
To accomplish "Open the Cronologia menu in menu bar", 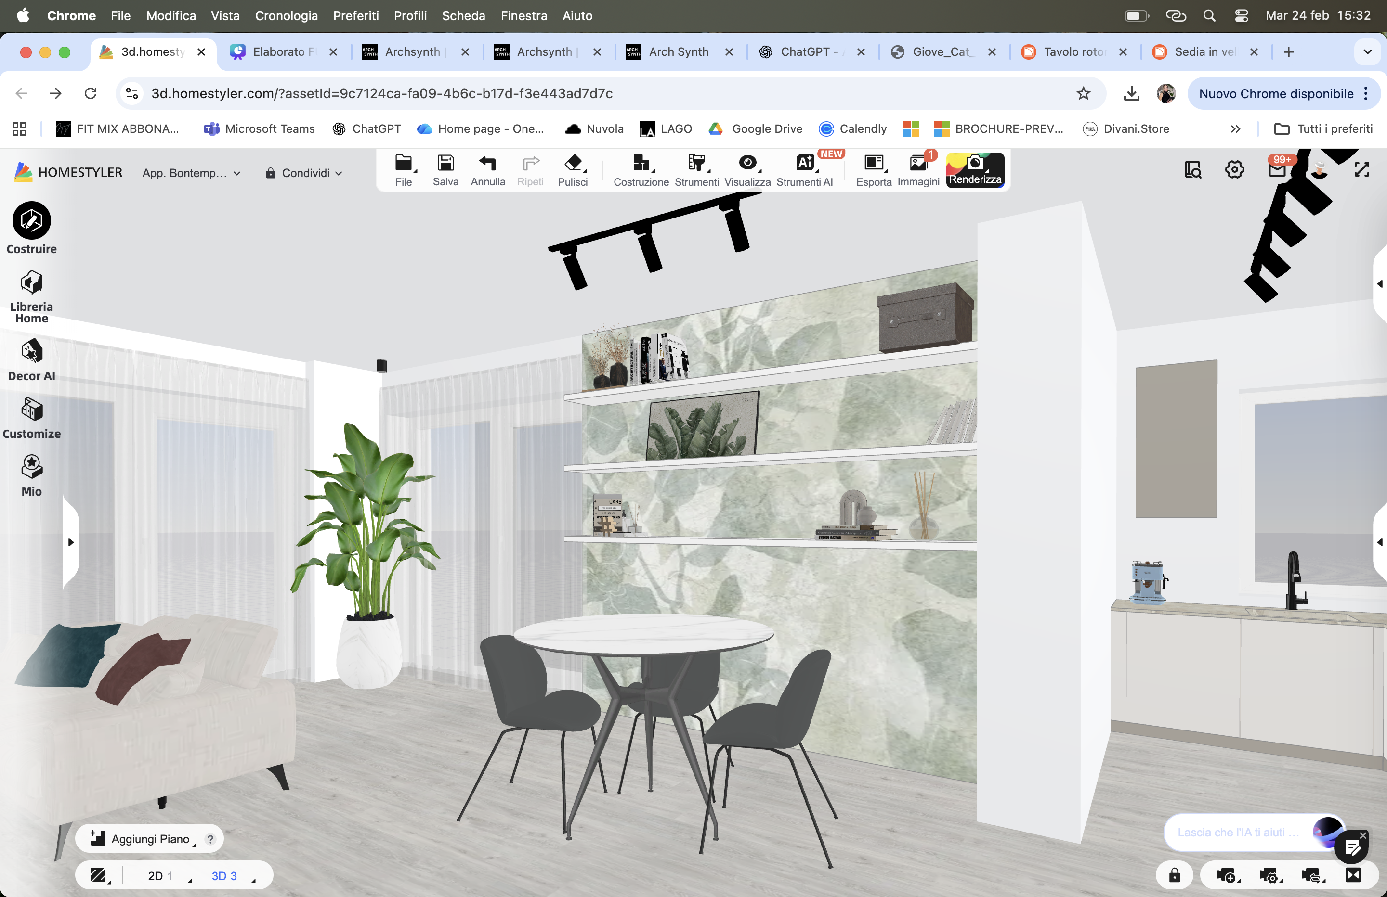I will [286, 16].
